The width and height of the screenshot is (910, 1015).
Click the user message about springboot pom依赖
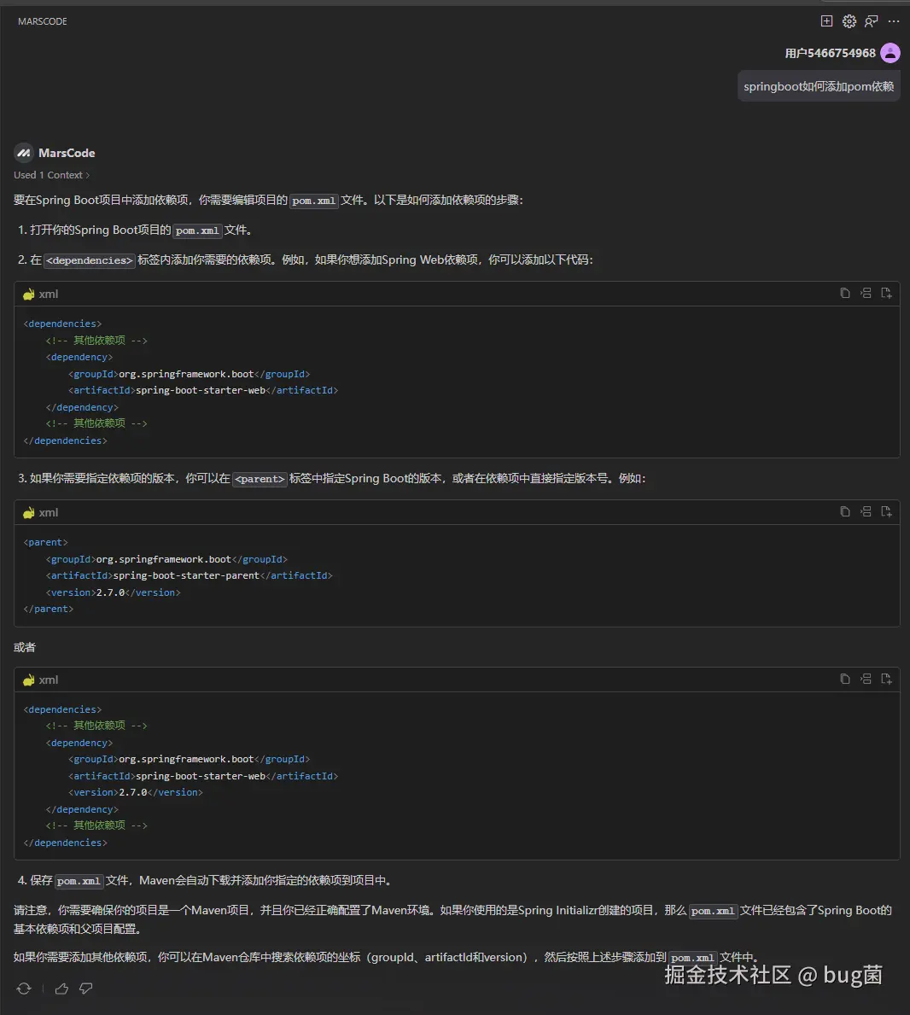tap(819, 87)
